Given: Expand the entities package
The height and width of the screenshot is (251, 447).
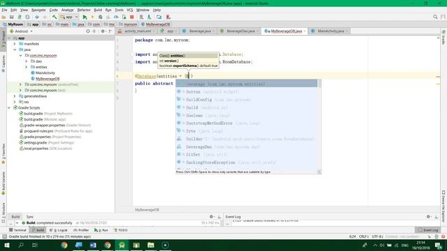Looking at the screenshot, I should click(x=27, y=67).
